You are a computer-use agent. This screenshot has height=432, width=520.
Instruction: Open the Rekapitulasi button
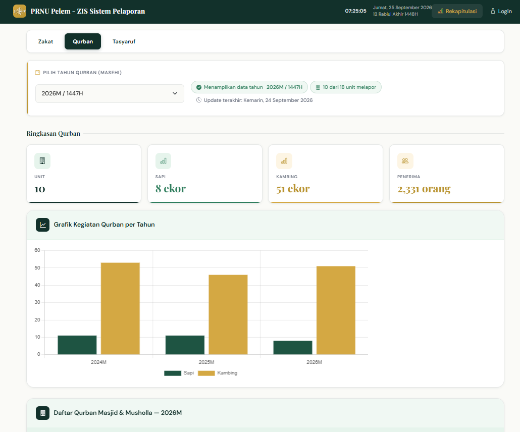(457, 11)
